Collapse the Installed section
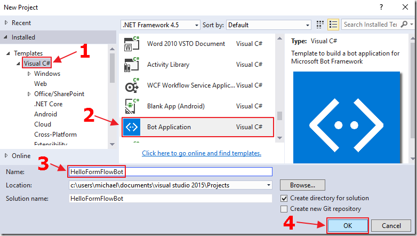417x236 pixels. [x=5, y=37]
